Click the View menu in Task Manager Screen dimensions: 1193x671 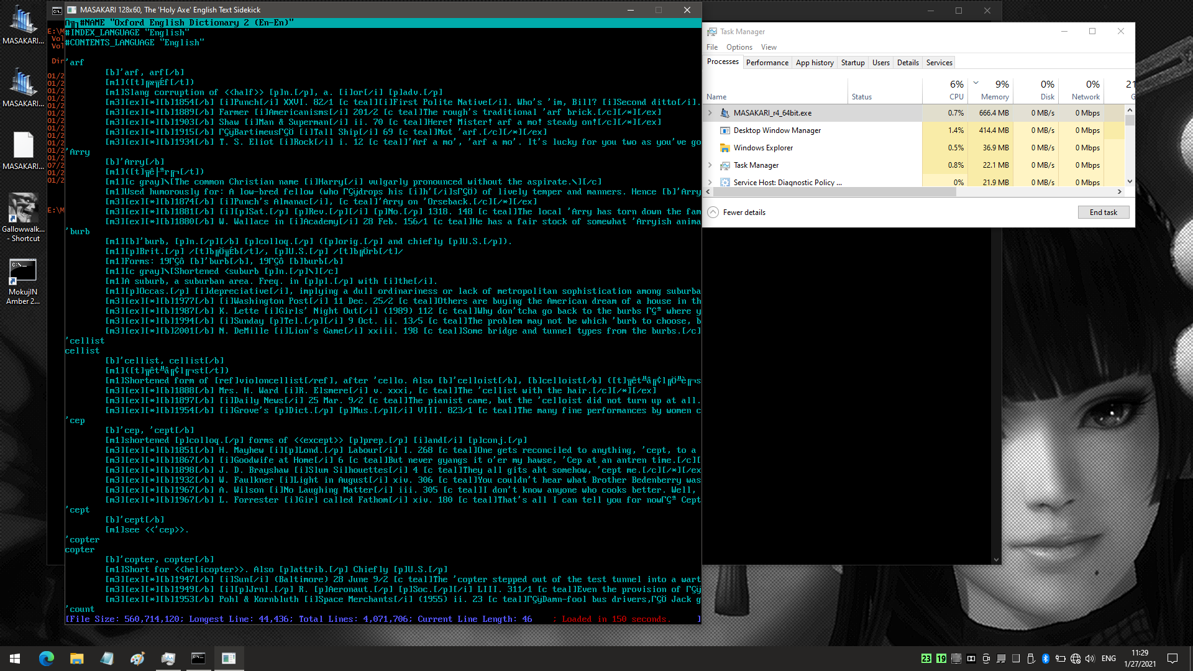pos(768,47)
